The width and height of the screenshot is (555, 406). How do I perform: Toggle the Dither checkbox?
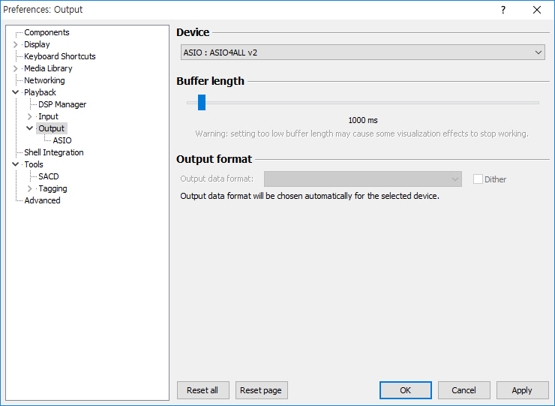(x=478, y=179)
